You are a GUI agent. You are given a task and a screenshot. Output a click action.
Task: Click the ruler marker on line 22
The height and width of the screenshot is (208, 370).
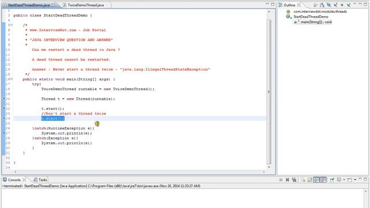coord(4,109)
